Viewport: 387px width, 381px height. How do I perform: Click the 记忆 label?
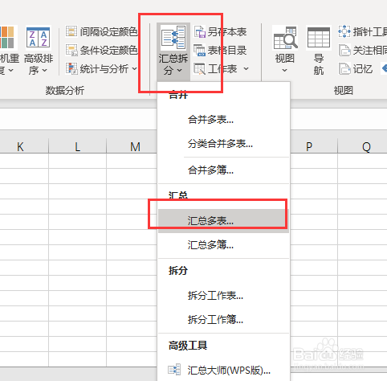coord(363,69)
